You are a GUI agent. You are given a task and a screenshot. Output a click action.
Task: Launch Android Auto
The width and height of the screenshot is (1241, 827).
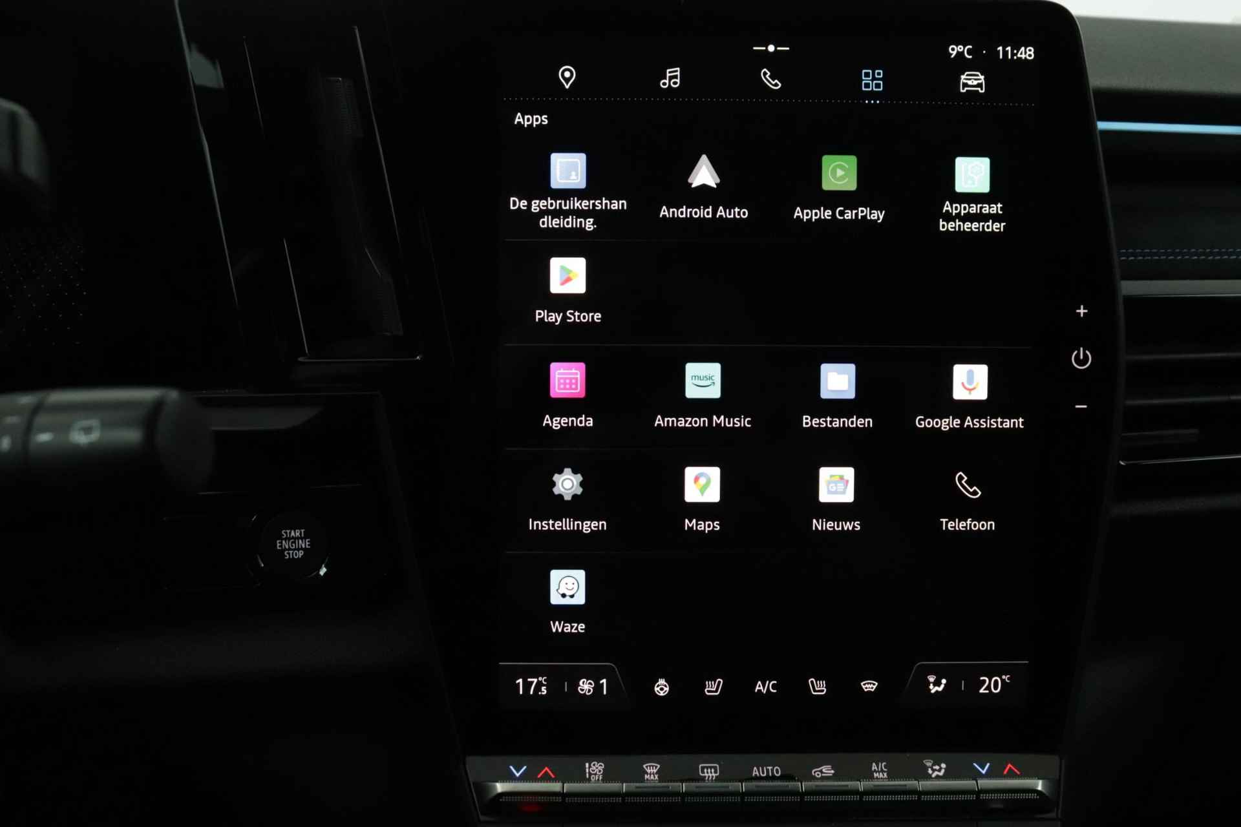click(x=703, y=187)
